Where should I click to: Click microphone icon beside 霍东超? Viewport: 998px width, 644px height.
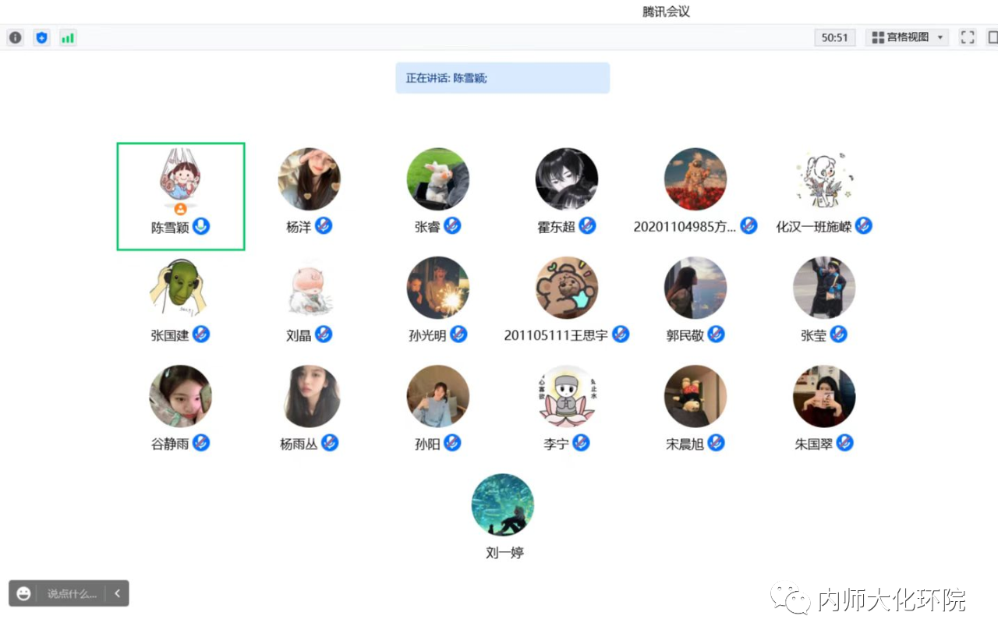pos(587,226)
